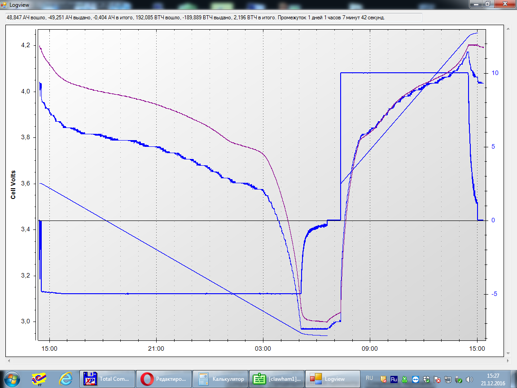Click the network connection tray icon
Viewport: 517px width, 388px height.
click(x=448, y=379)
